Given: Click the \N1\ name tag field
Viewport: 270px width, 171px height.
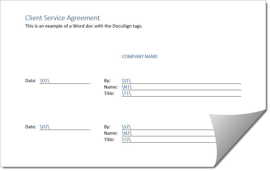Looking at the screenshot, I should tap(127, 87).
